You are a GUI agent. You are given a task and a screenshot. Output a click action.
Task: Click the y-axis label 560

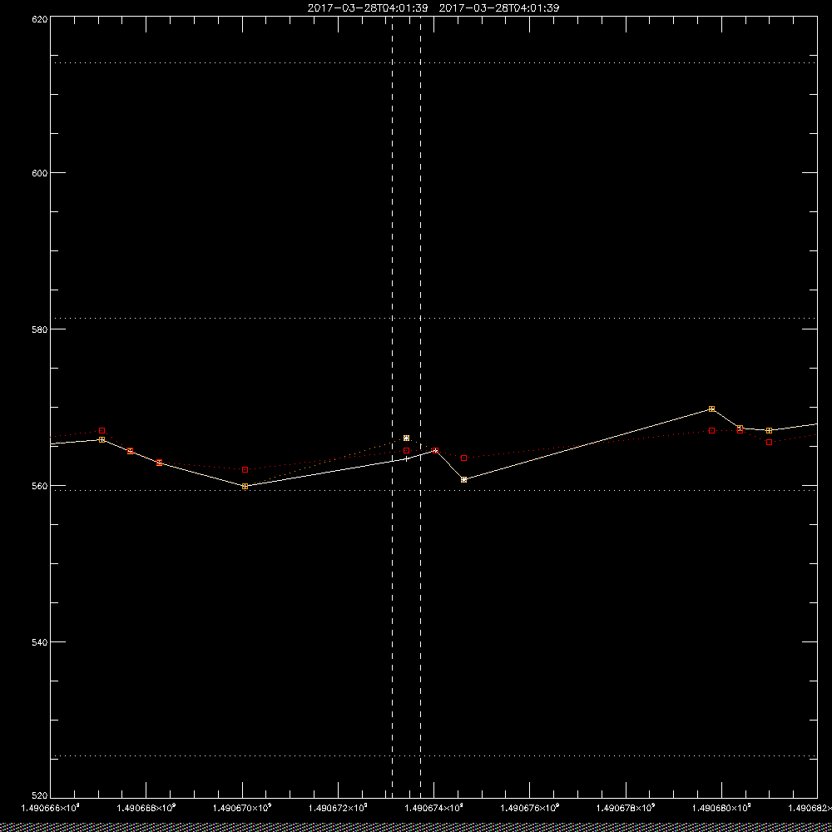40,486
